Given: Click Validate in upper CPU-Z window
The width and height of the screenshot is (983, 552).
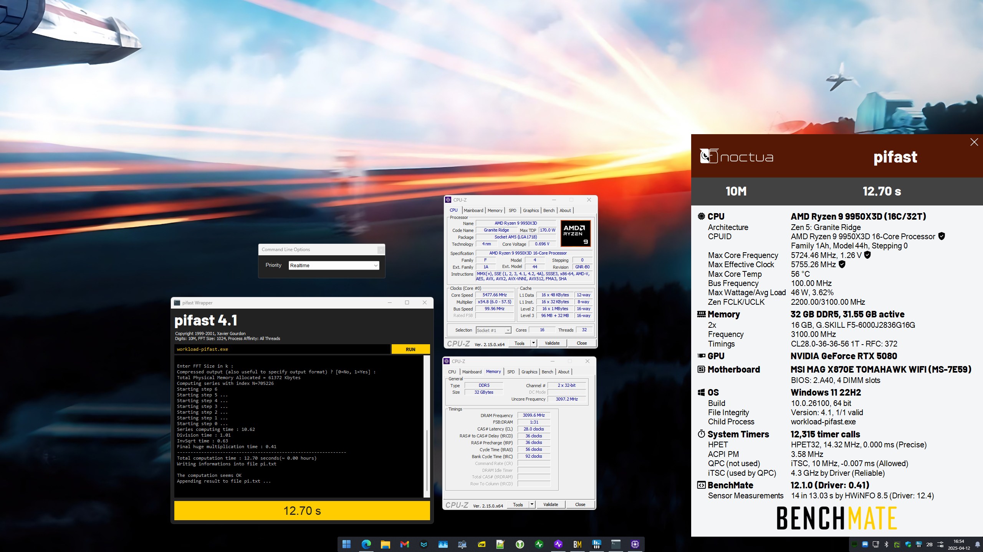Looking at the screenshot, I should (x=552, y=343).
